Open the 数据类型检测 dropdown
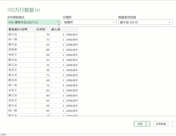176x136 pixels. pos(145,22)
